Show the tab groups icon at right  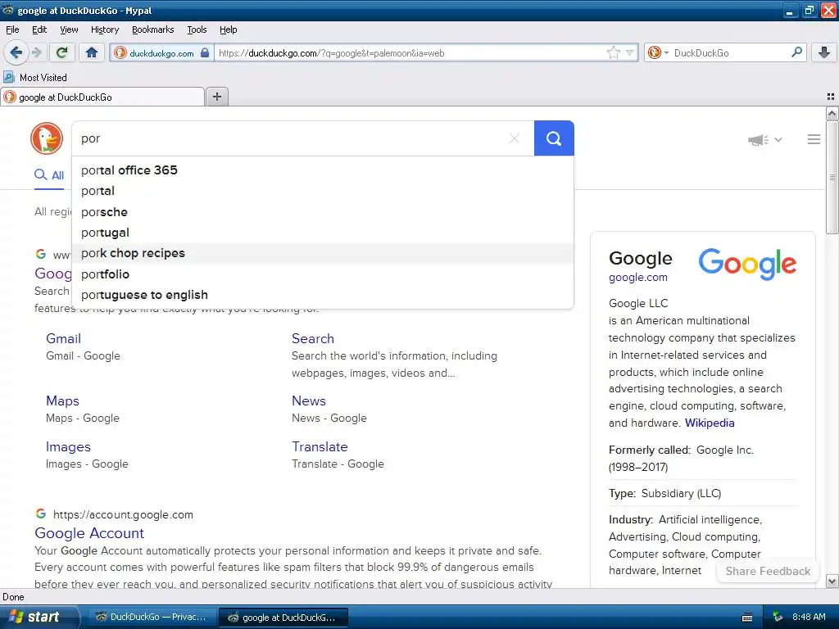pyautogui.click(x=831, y=97)
